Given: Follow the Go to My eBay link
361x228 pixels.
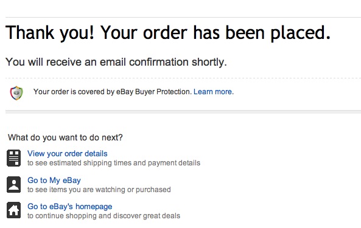Looking at the screenshot, I should coord(54,180).
